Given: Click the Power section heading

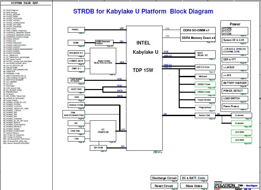Looking at the screenshot, I should pyautogui.click(x=235, y=24).
